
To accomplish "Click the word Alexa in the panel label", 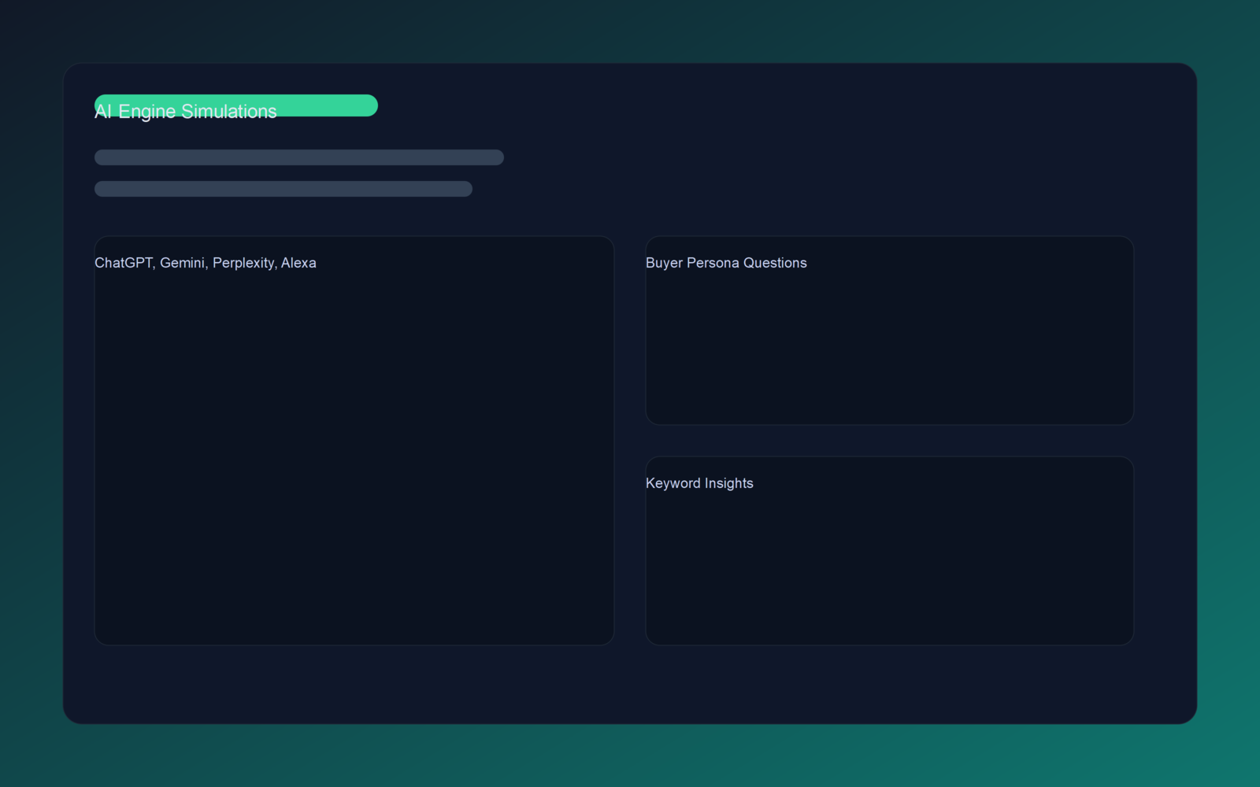I will click(298, 263).
